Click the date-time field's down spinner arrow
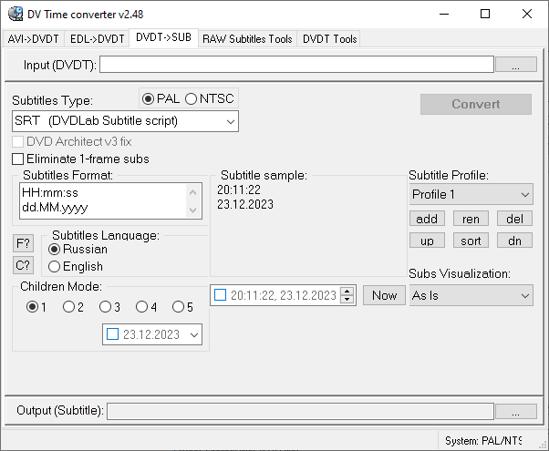549x451 pixels. [347, 299]
